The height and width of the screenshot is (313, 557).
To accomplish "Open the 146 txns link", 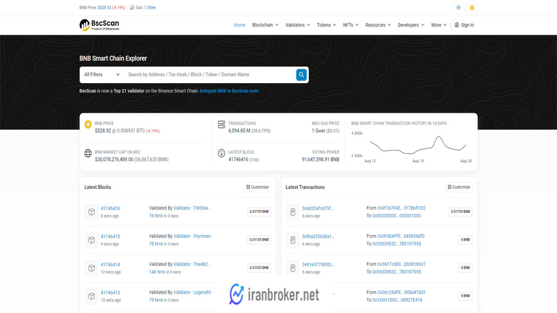I will [157, 272].
